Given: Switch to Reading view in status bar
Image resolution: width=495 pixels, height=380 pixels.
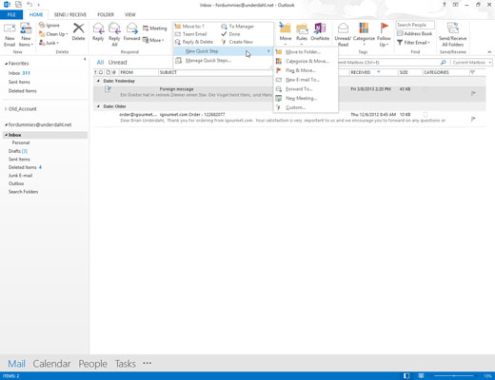Looking at the screenshot, I should [x=421, y=376].
